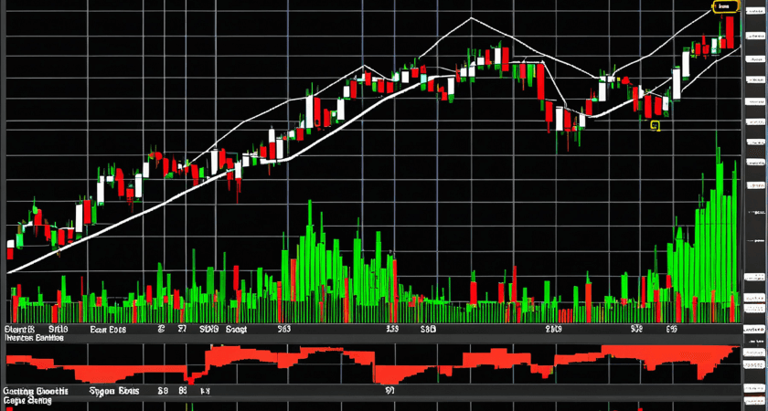Click the left starting point of the thick white moving average
This screenshot has width=768, height=411.
8,271
